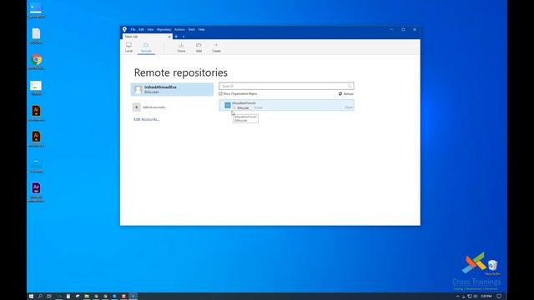Screen dimensions: 534x300
Task: Click the Sourcetree taskbar icon
Action: click(x=133, y=297)
